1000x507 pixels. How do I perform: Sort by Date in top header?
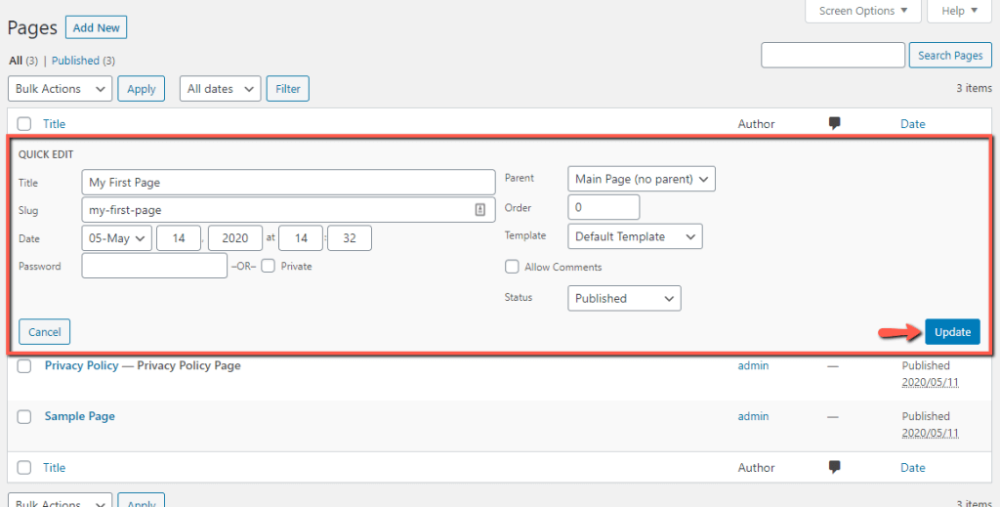(913, 124)
